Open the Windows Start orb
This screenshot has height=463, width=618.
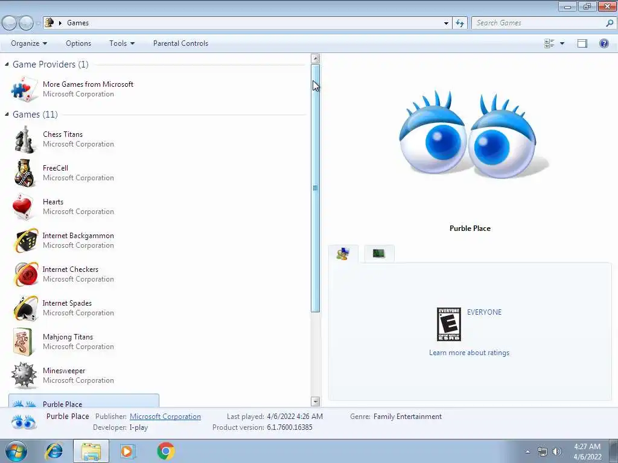click(16, 451)
